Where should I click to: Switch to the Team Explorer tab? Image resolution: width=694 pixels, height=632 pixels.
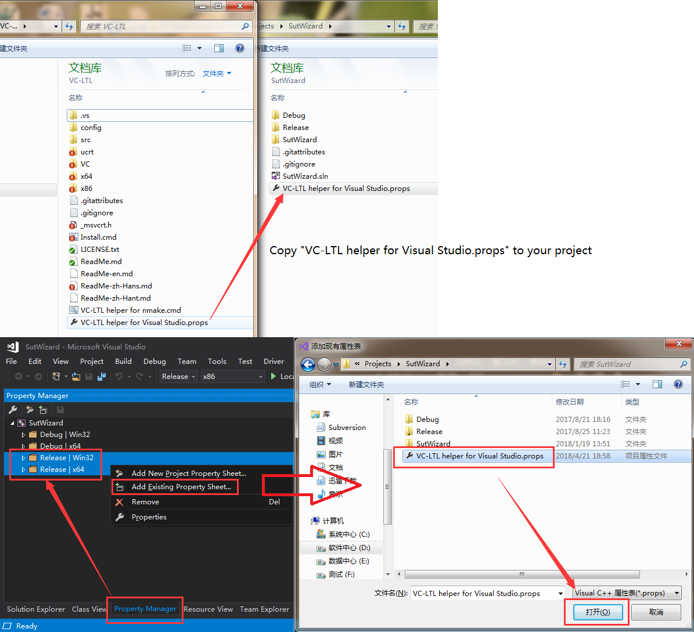click(x=264, y=609)
